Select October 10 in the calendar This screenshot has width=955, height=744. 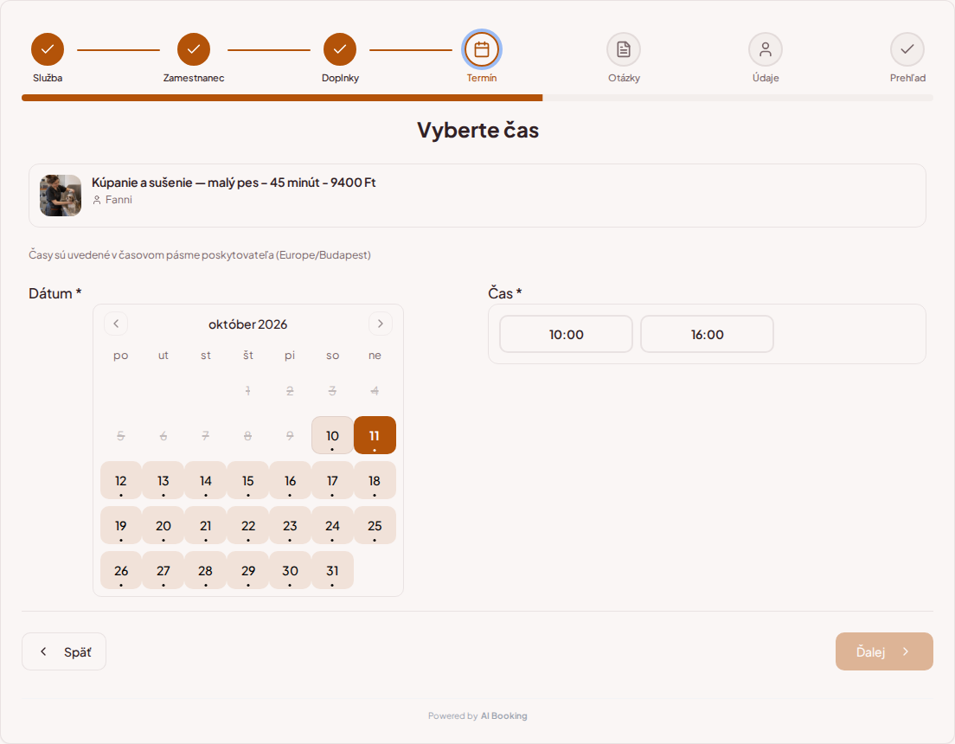pyautogui.click(x=332, y=435)
